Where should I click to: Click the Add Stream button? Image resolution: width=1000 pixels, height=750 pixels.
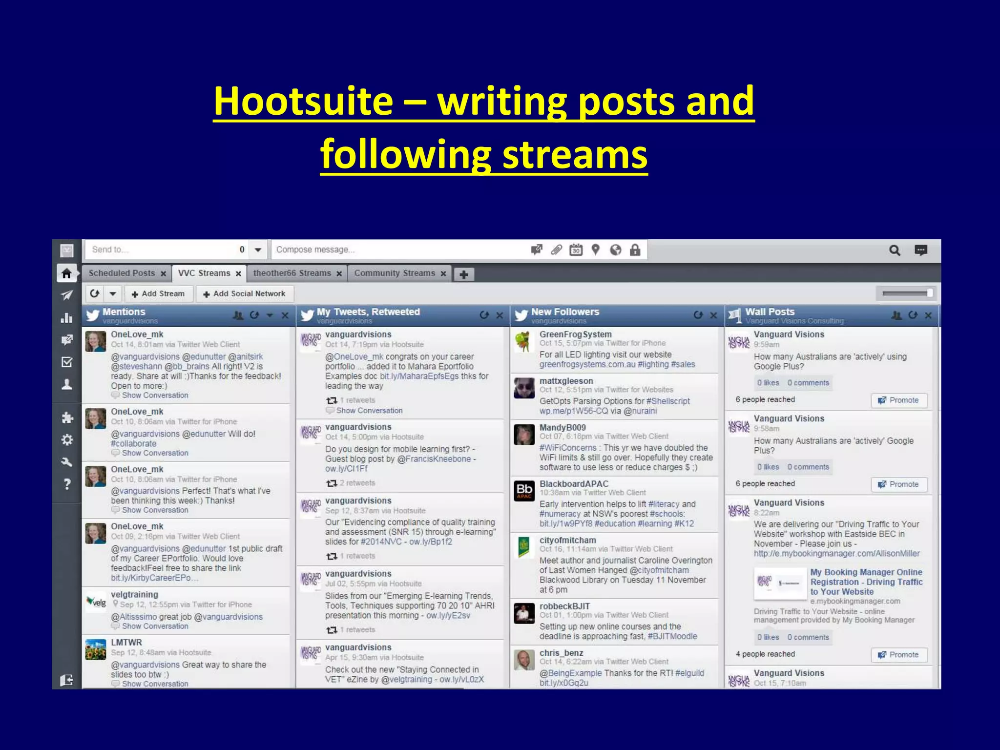[x=158, y=294]
